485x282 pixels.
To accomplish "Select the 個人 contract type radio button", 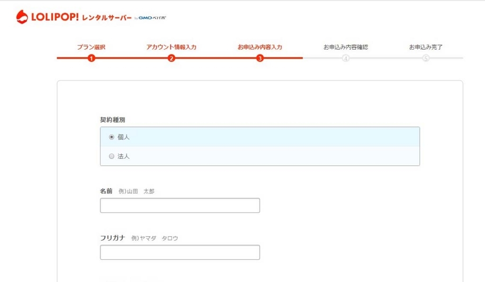I will pyautogui.click(x=111, y=137).
